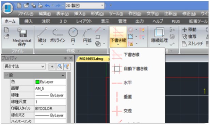The height and width of the screenshot is (125, 210).
Task: Click the 画層 AM_5 value field
Action: coord(50,89)
